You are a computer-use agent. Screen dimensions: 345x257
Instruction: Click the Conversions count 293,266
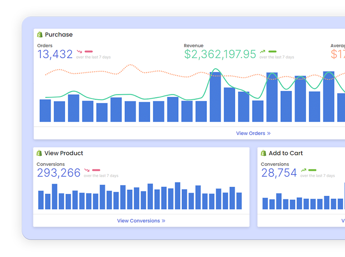click(58, 173)
